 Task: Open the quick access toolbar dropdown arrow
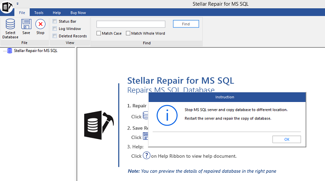18,3
